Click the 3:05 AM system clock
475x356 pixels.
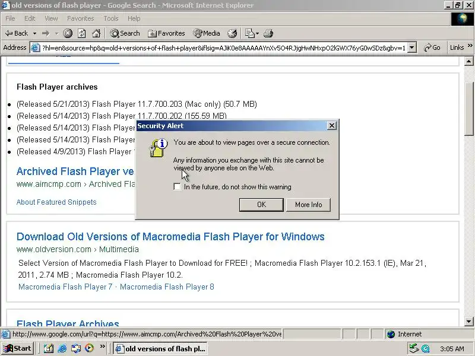452,349
